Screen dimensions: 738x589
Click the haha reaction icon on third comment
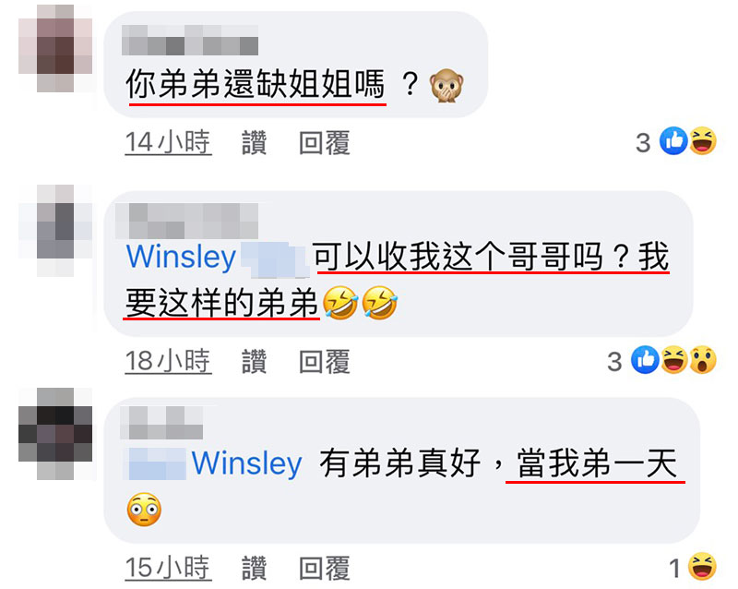pos(703,567)
